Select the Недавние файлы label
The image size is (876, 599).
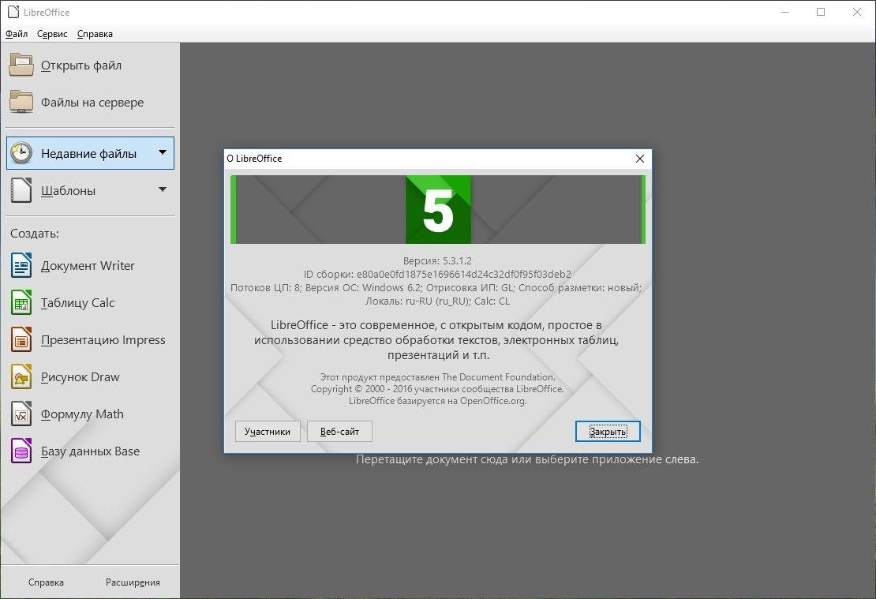coord(89,154)
